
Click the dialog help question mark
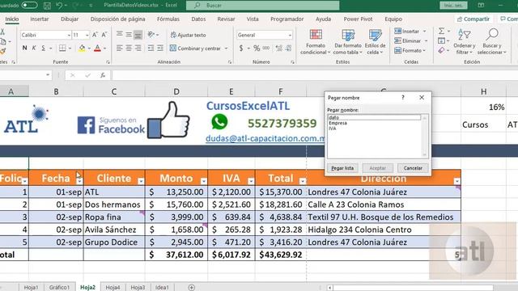(403, 97)
